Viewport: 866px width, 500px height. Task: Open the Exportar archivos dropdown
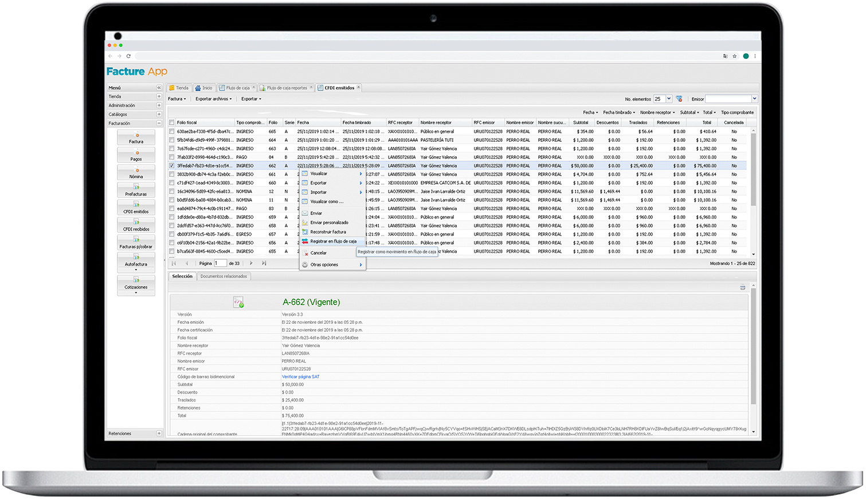(213, 99)
